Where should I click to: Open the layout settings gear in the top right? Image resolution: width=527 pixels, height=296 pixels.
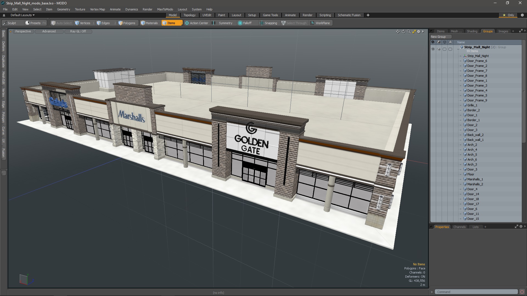click(522, 15)
